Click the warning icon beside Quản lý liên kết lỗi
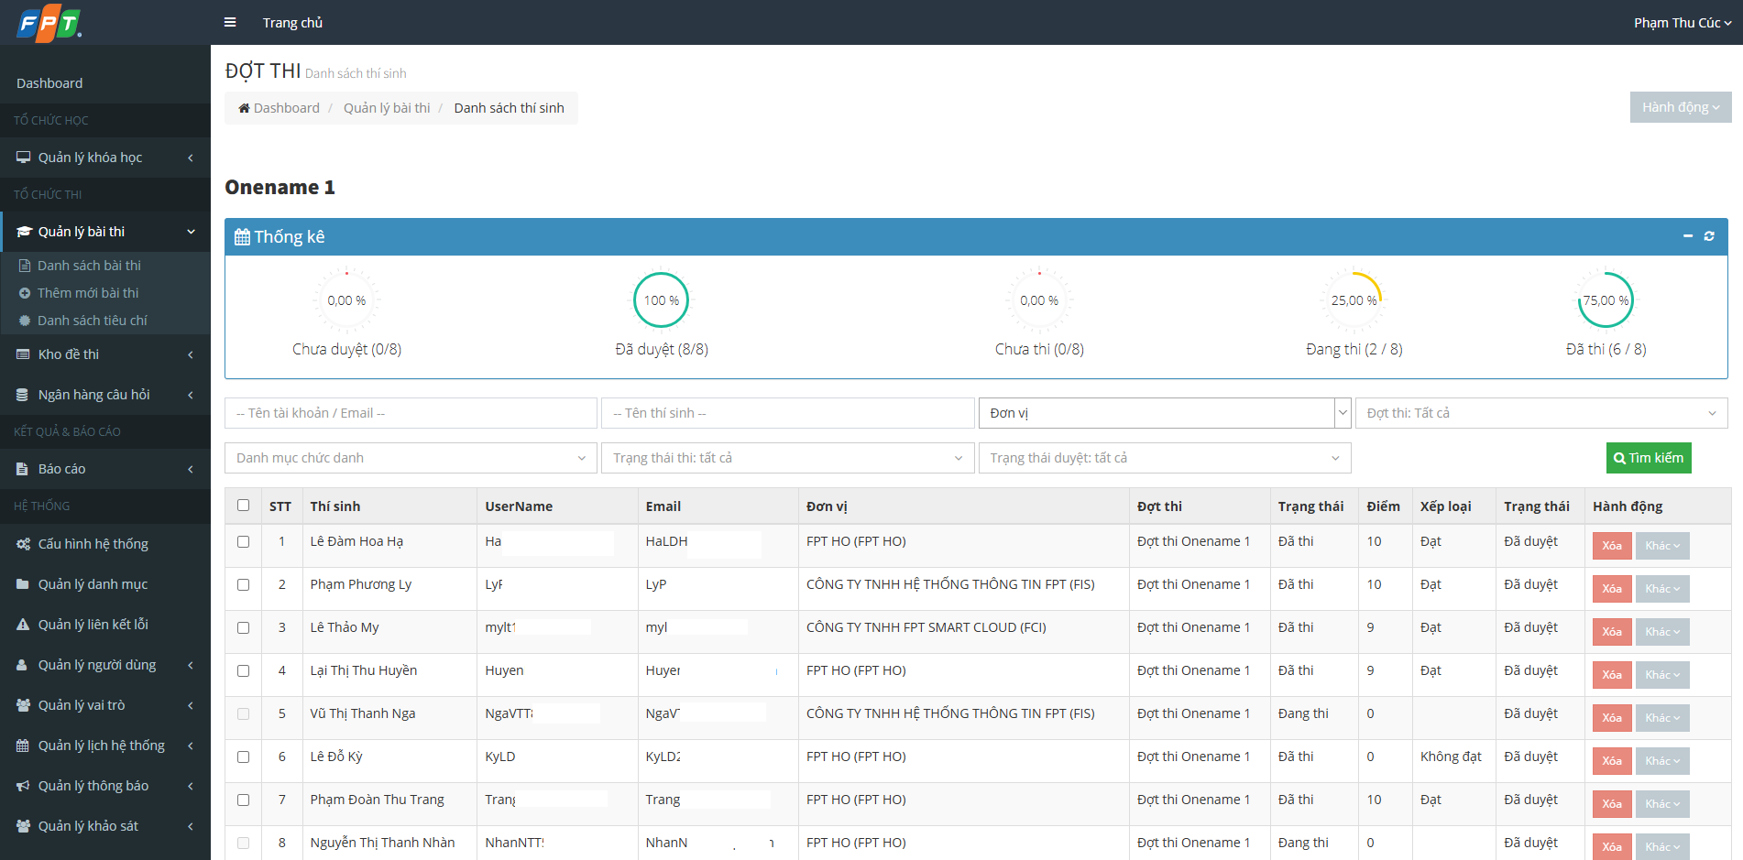Screen dimensions: 1743x860 [23, 625]
